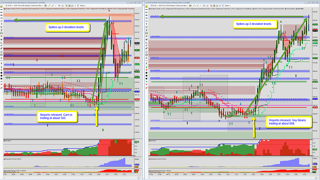Select vertical line tool in soybean chart sidebar
This screenshot has width=320, height=180.
147,24
